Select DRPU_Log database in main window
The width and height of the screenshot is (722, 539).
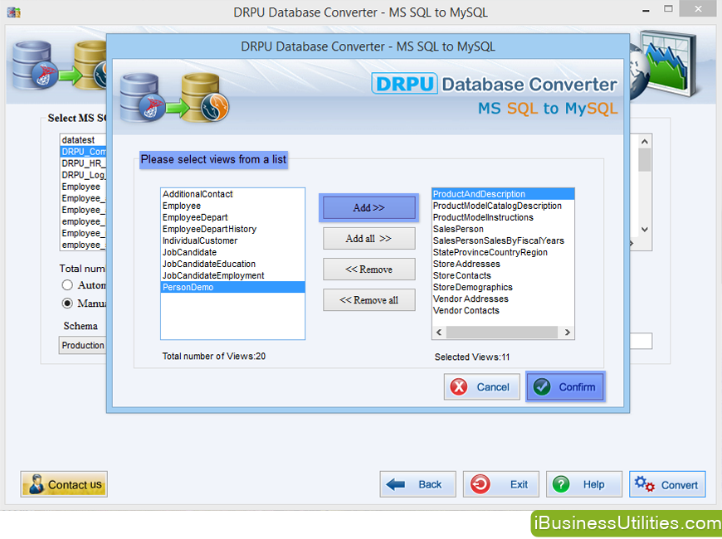pos(83,175)
